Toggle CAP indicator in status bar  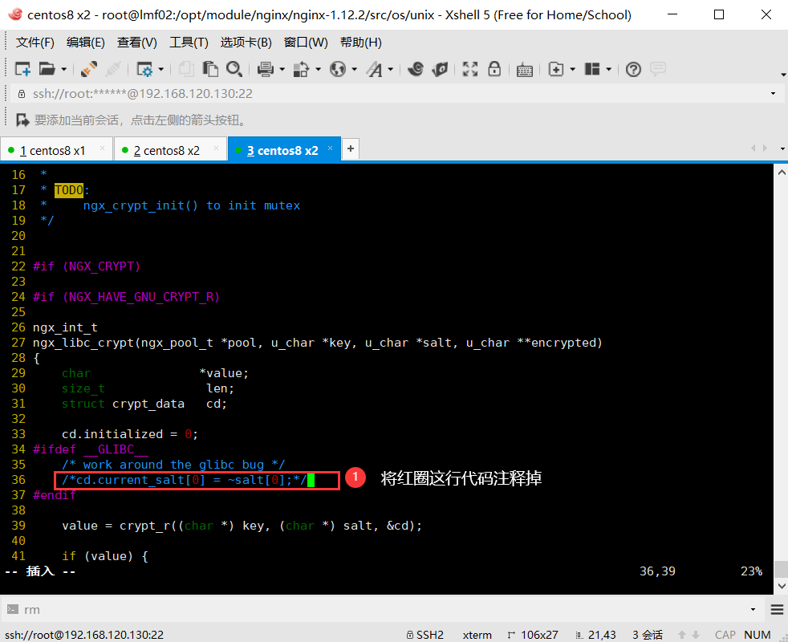coord(725,635)
